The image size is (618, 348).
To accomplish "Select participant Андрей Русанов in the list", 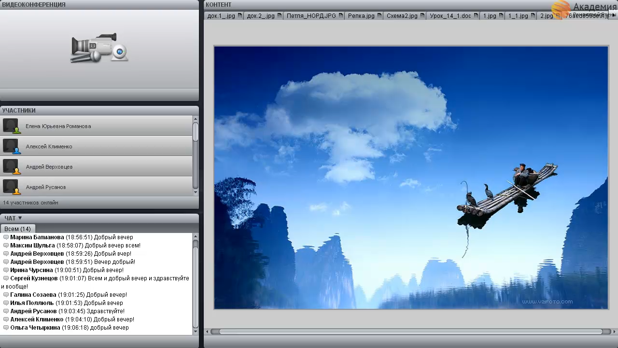I will 97,187.
